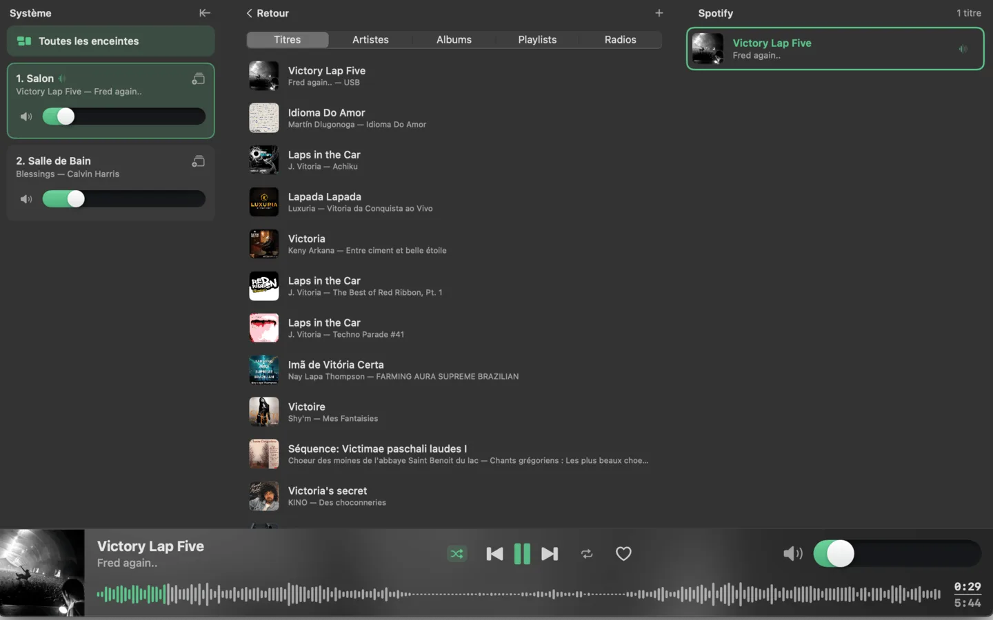Screen dimensions: 993x620
Task: Like the track with the heart icon
Action: (x=623, y=554)
